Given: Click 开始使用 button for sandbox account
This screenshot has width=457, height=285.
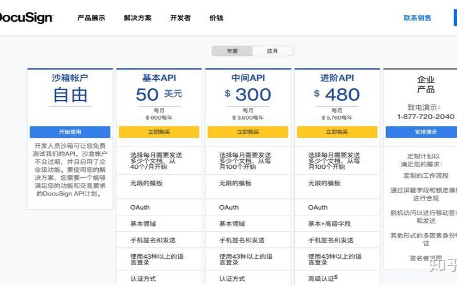Looking at the screenshot, I should click(x=70, y=132).
